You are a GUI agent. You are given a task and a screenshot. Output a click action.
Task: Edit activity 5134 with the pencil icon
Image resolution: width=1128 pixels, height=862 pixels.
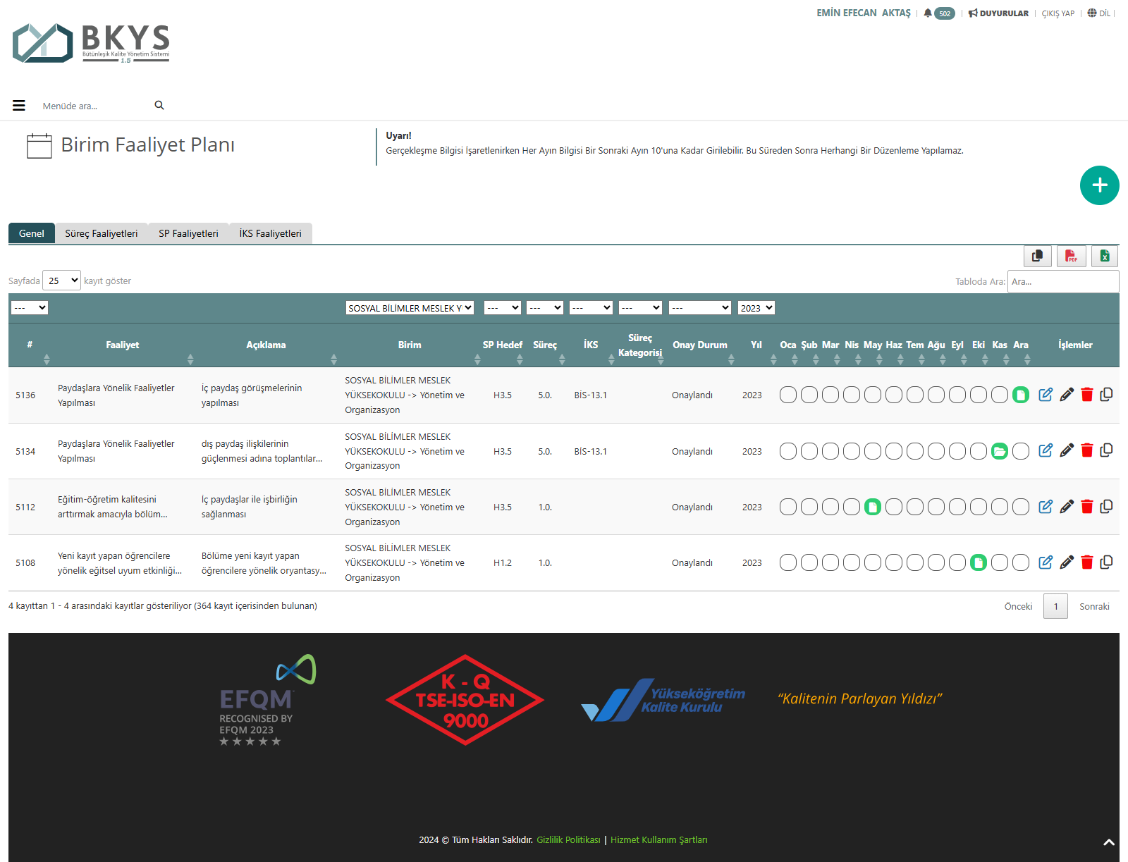(1067, 450)
